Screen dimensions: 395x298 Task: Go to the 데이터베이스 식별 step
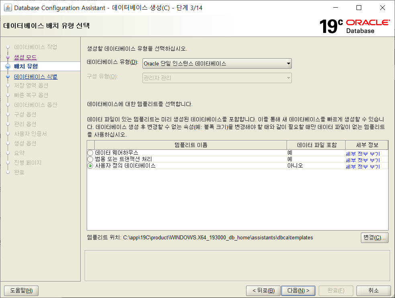tap(36, 77)
